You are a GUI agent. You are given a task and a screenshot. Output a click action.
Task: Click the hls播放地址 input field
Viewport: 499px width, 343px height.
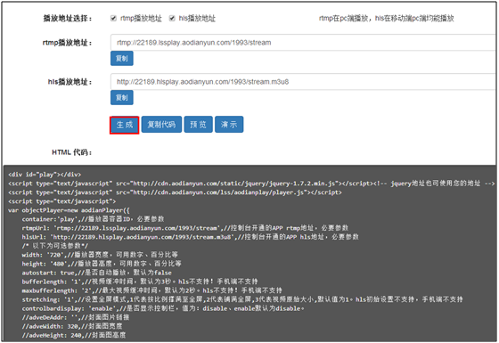(x=303, y=82)
